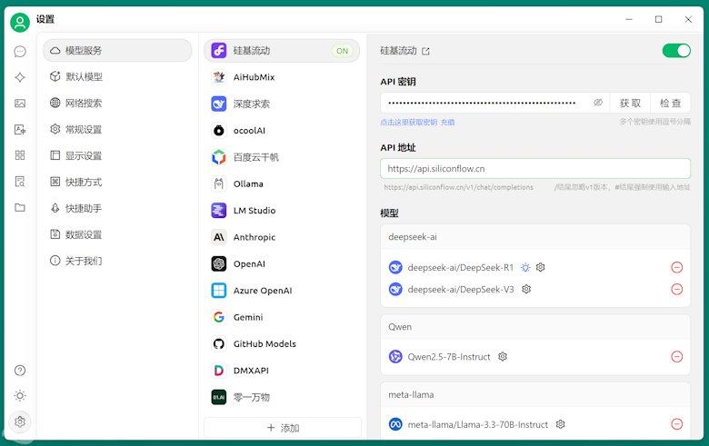This screenshot has width=709, height=446.
Task: Click the deepseek-ai model group header
Action: 535,237
